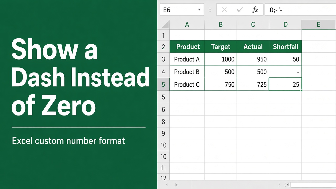Select row 6 header
This screenshot has height=189, width=336.
coord(164,109)
